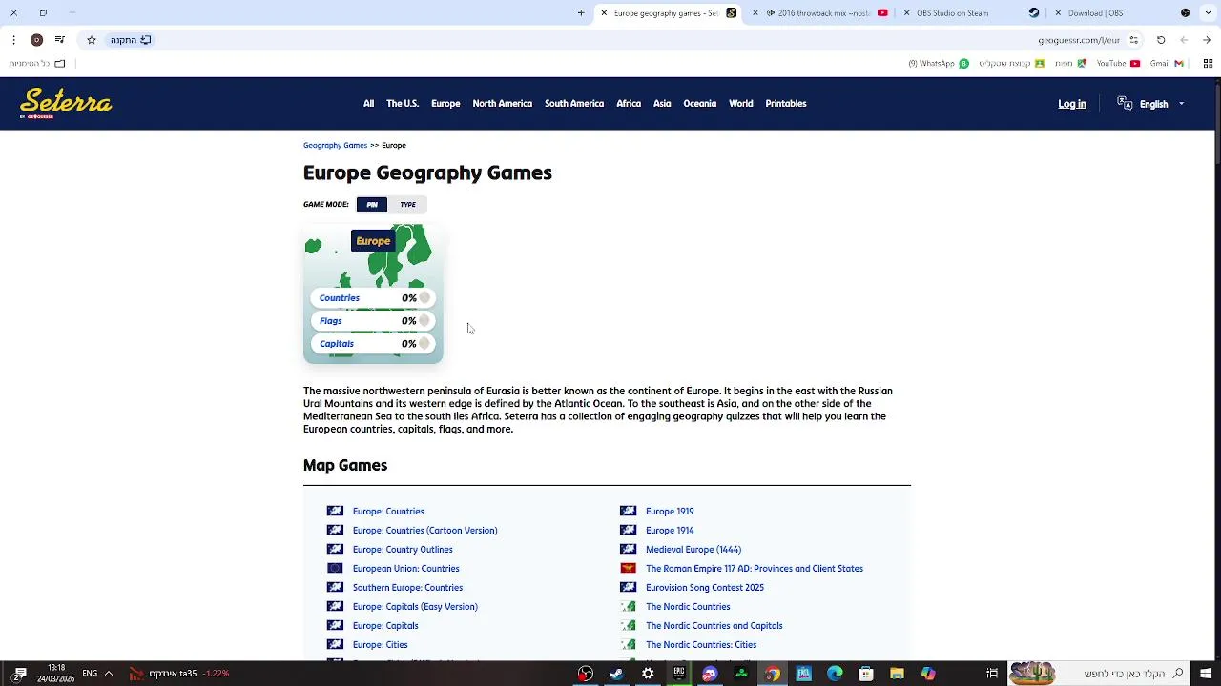1221x686 pixels.
Task: Select PIN game mode
Action: pyautogui.click(x=372, y=205)
